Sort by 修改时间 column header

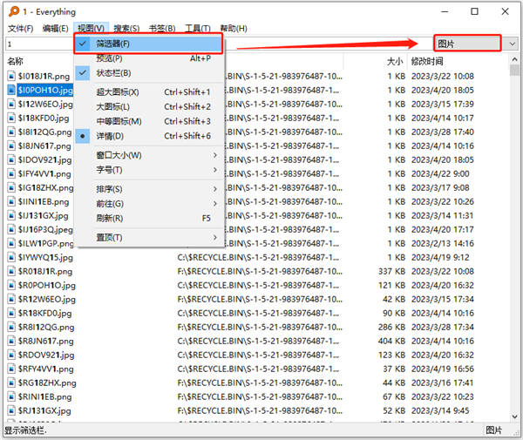[x=427, y=62]
